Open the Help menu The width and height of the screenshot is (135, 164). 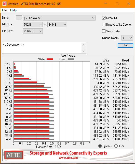coord(13,10)
